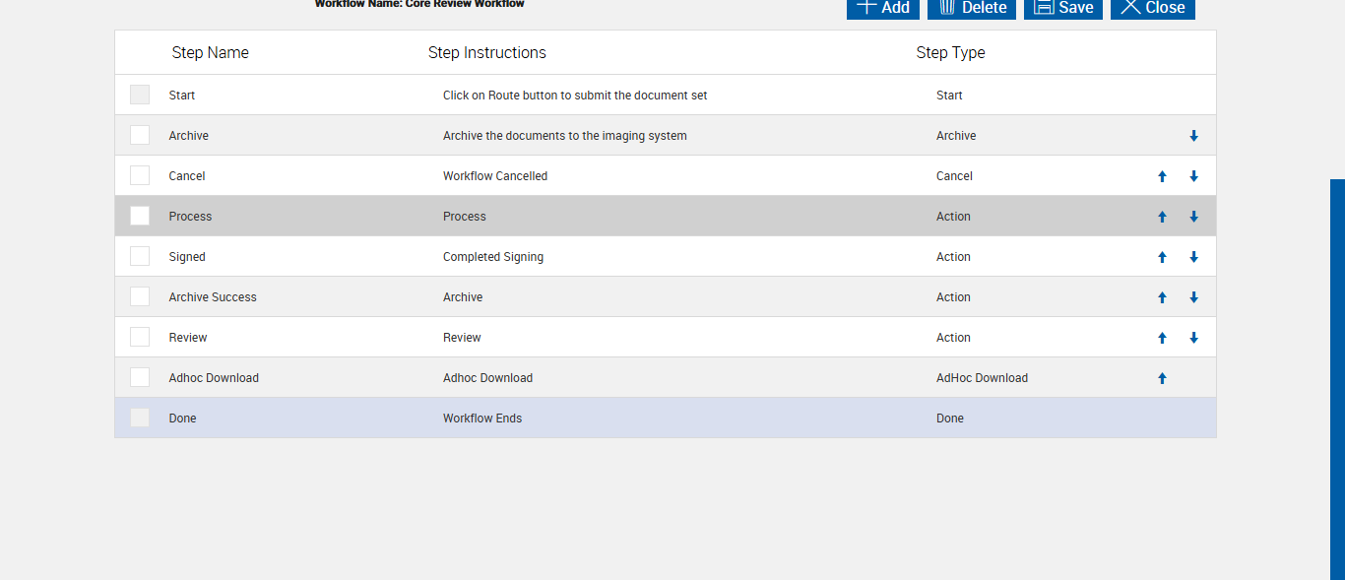The image size is (1345, 580).
Task: Move the Process step up
Action: point(1162,217)
